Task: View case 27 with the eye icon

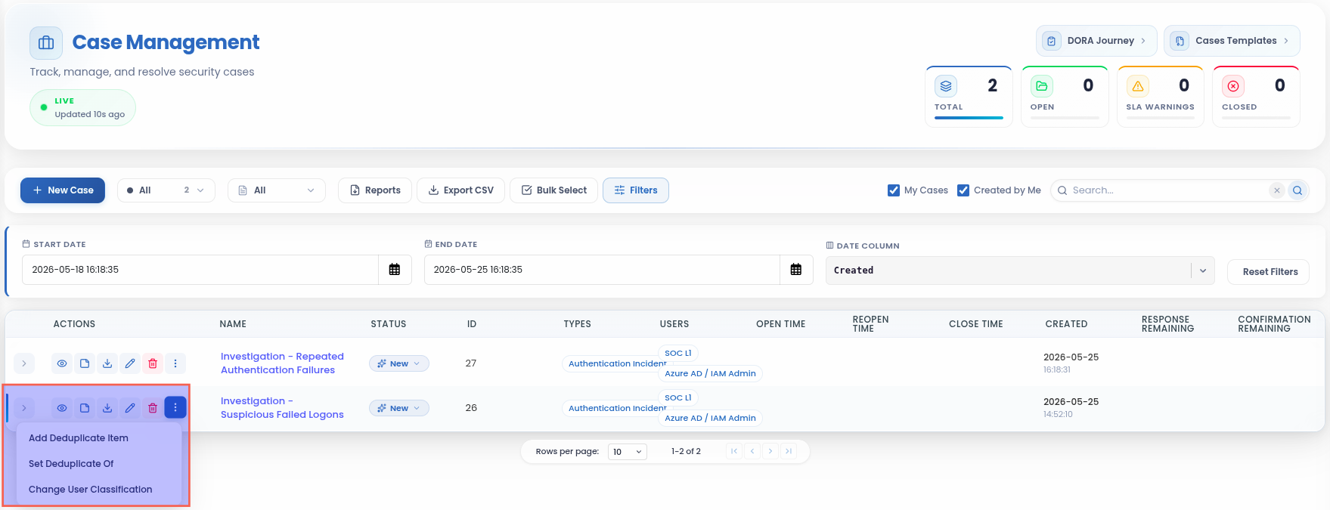Action: [x=62, y=363]
